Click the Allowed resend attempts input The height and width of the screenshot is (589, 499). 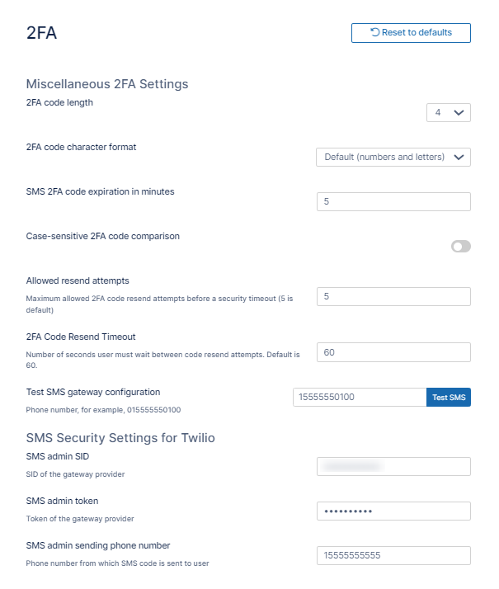393,296
